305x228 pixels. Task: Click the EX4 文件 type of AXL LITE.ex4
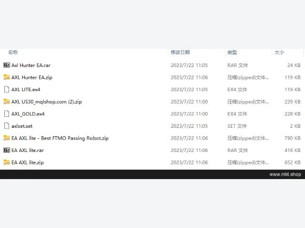pos(237,90)
